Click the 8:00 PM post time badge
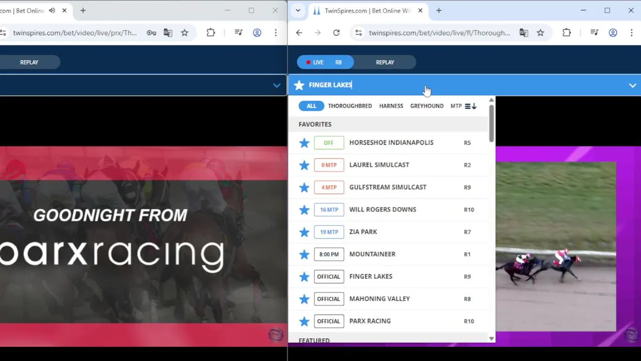This screenshot has height=361, width=641. tap(329, 254)
